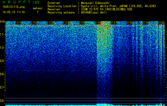Click the 1118 time marker
This screenshot has height=106, width=167.
tap(130, 23)
